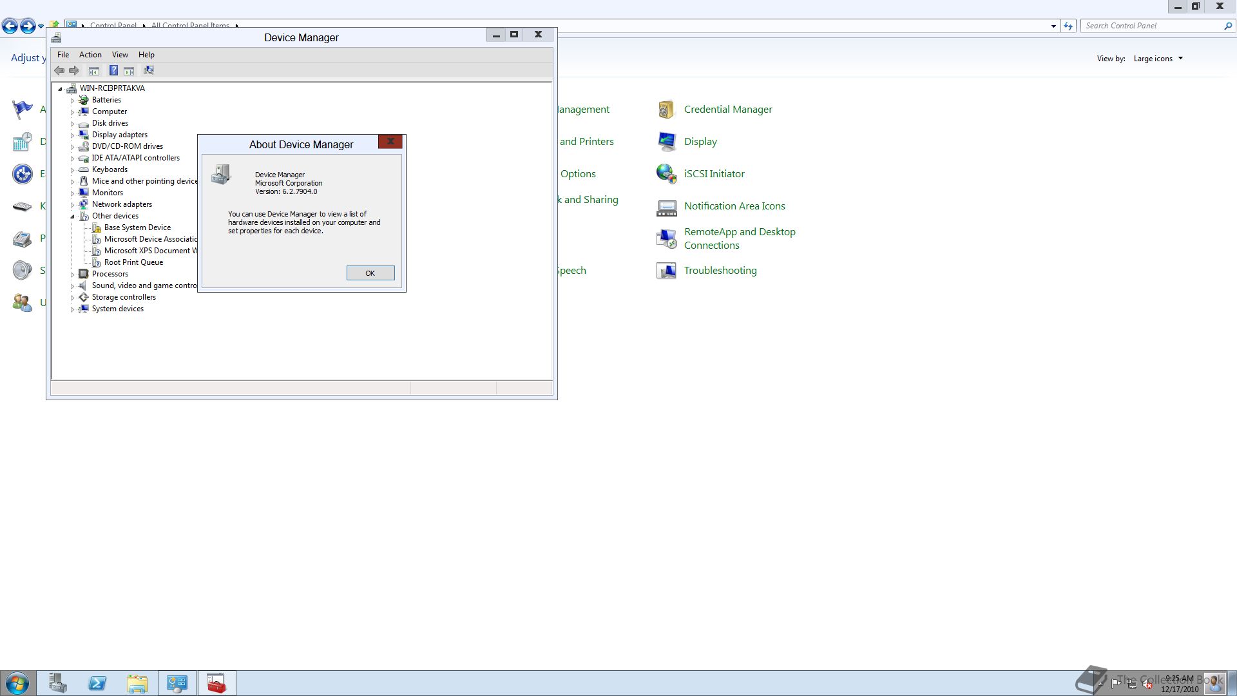Click the Control Panel address bar refresh button
Viewport: 1237px width, 696px height.
tap(1068, 26)
